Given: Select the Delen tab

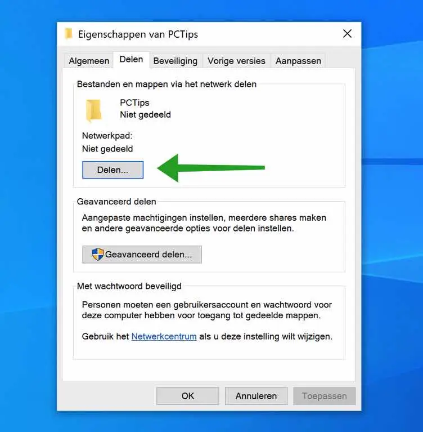Looking at the screenshot, I should coord(131,60).
